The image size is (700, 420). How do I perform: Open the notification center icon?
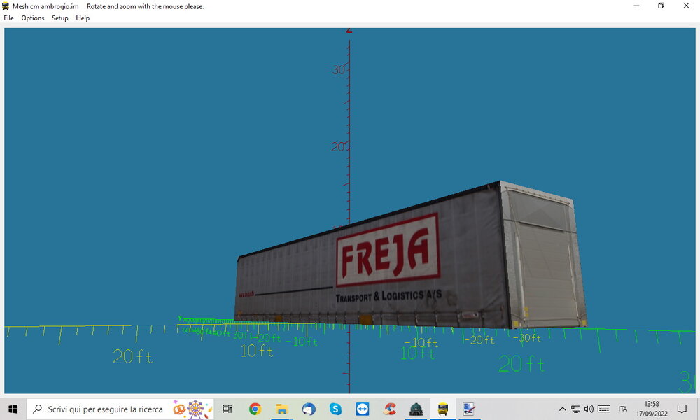tap(682, 409)
